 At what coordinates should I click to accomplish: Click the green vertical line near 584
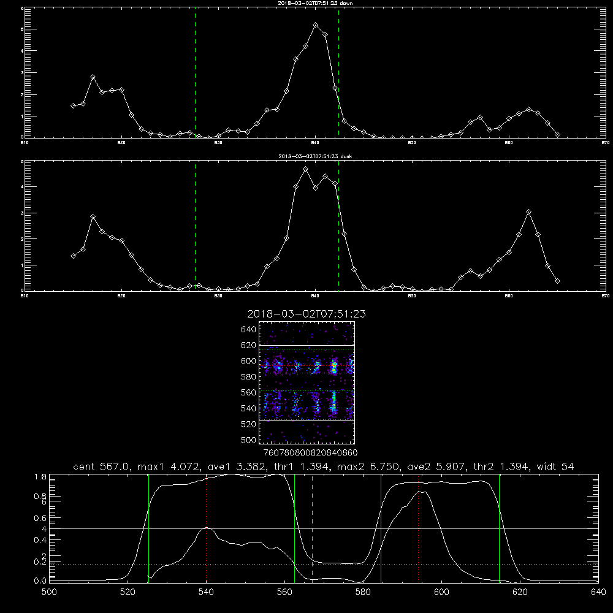pyautogui.click(x=381, y=527)
